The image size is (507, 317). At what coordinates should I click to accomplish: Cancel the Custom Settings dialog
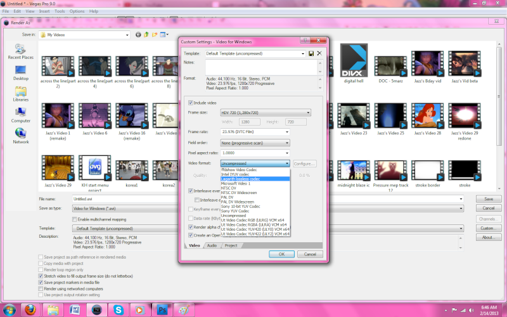pyautogui.click(x=310, y=254)
